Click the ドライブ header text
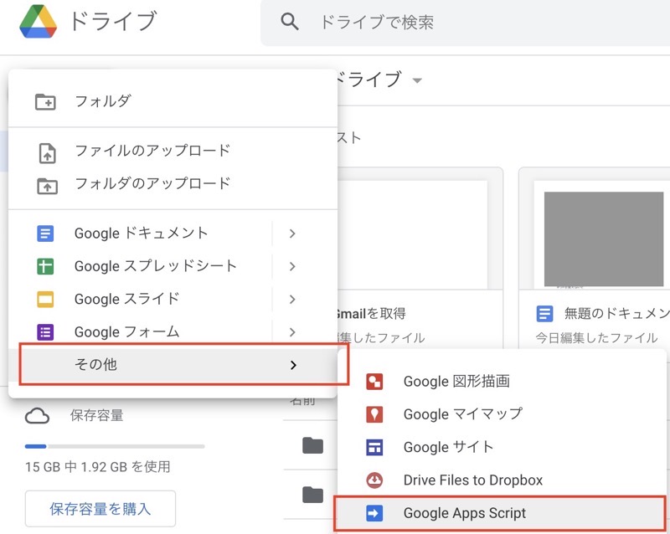 tap(113, 22)
